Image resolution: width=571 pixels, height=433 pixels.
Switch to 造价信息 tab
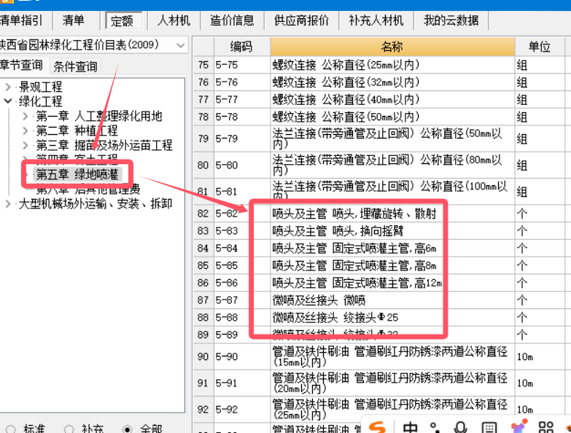click(232, 20)
